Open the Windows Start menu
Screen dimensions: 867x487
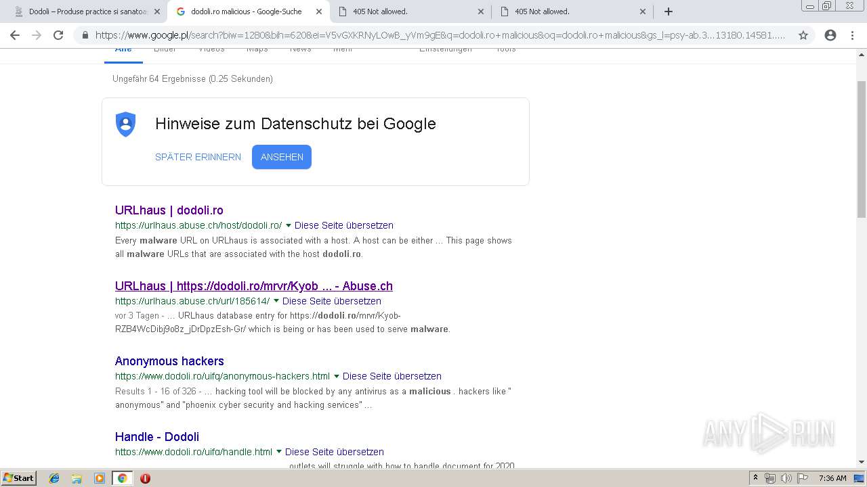coord(18,478)
